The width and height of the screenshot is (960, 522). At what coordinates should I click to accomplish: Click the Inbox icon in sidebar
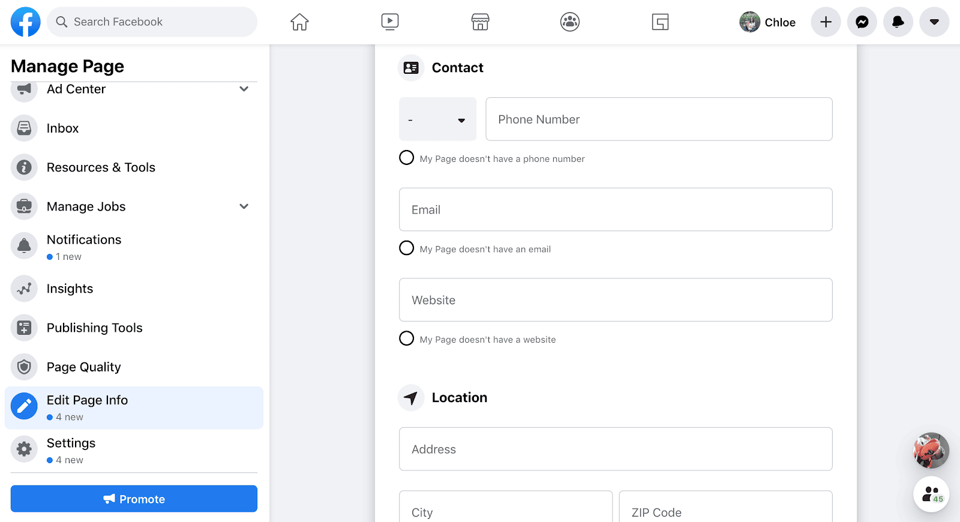pyautogui.click(x=24, y=128)
